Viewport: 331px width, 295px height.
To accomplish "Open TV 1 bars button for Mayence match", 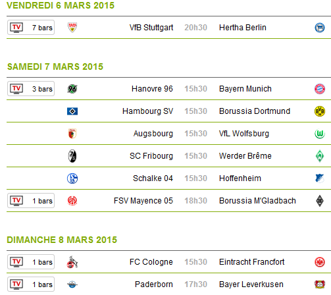I will coord(31,201).
